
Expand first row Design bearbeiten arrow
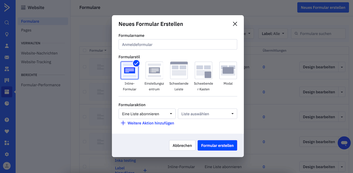(x=342, y=67)
